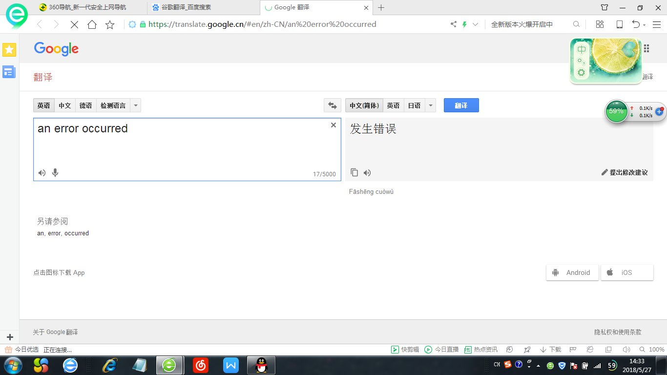This screenshot has width=667, height=375.
Task: Clear input text with the × button
Action: [x=333, y=125]
